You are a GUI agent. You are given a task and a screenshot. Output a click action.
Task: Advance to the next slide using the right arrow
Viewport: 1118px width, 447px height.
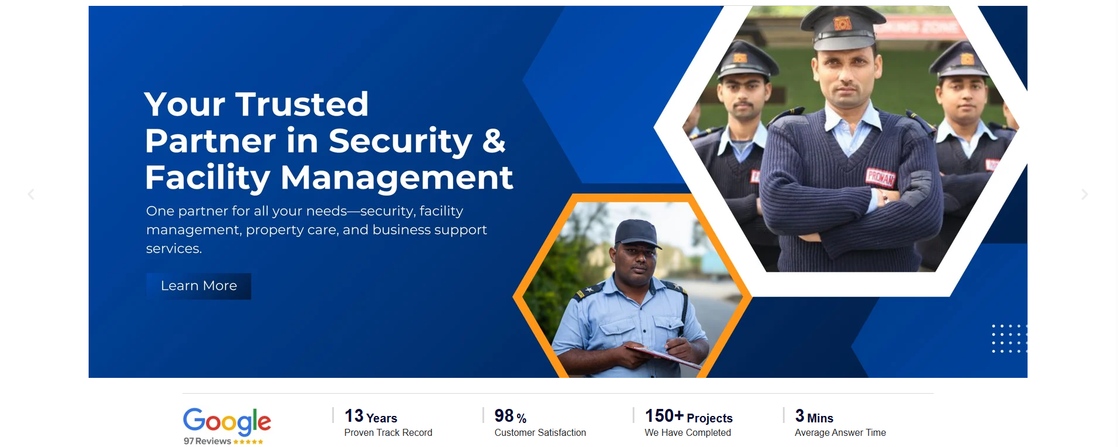click(x=1085, y=194)
